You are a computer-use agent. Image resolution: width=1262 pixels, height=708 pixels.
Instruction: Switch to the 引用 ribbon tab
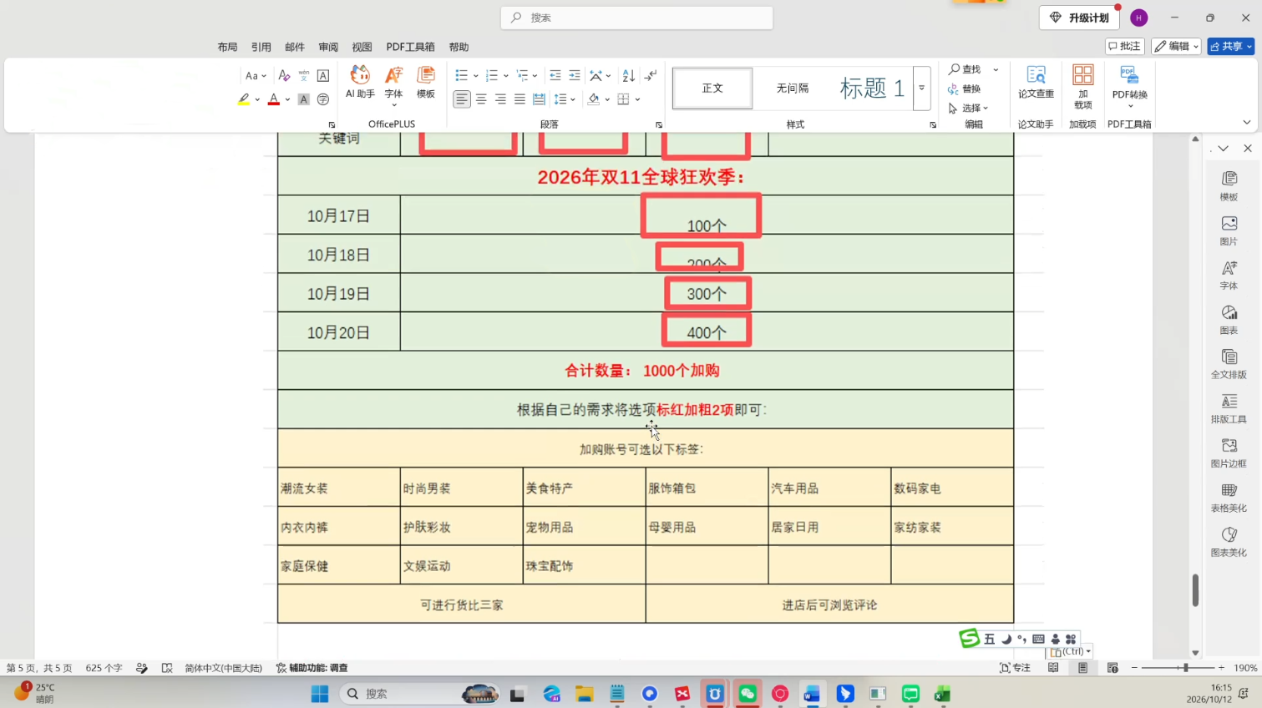coord(261,47)
